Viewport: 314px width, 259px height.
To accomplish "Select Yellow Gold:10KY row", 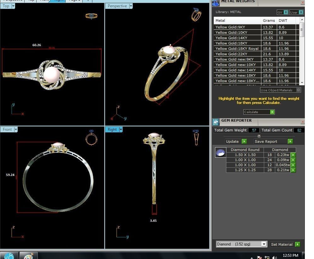I will 257,33.
